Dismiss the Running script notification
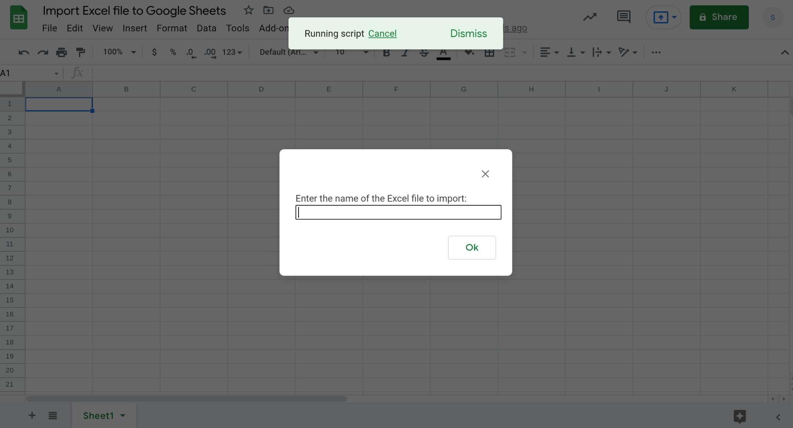The height and width of the screenshot is (428, 793). point(469,34)
